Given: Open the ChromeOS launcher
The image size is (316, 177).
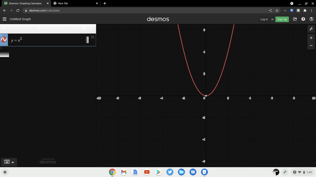Looking at the screenshot, I should [x=5, y=172].
